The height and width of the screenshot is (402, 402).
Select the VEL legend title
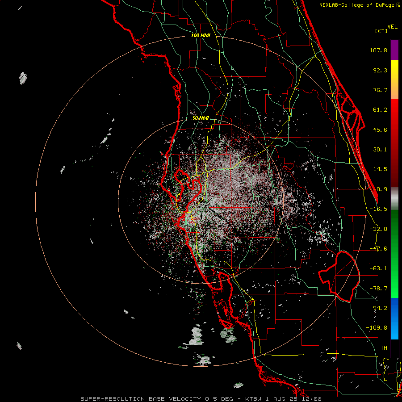(x=393, y=26)
